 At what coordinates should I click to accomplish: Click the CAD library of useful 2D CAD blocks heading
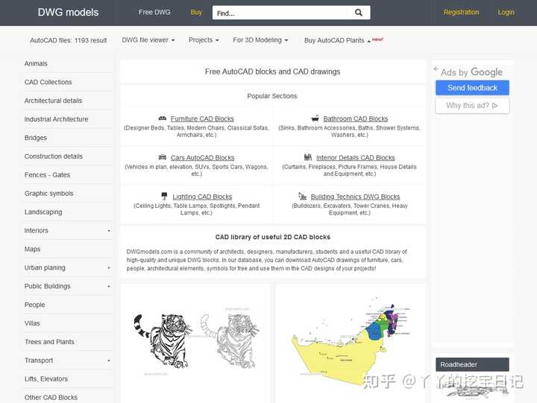273,237
